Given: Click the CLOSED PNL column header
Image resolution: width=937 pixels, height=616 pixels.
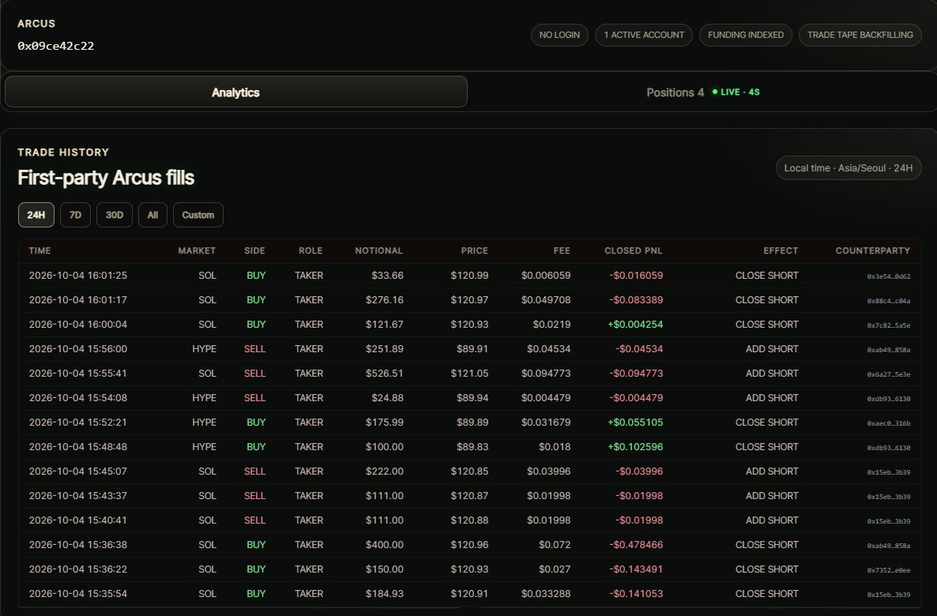Looking at the screenshot, I should pos(634,251).
